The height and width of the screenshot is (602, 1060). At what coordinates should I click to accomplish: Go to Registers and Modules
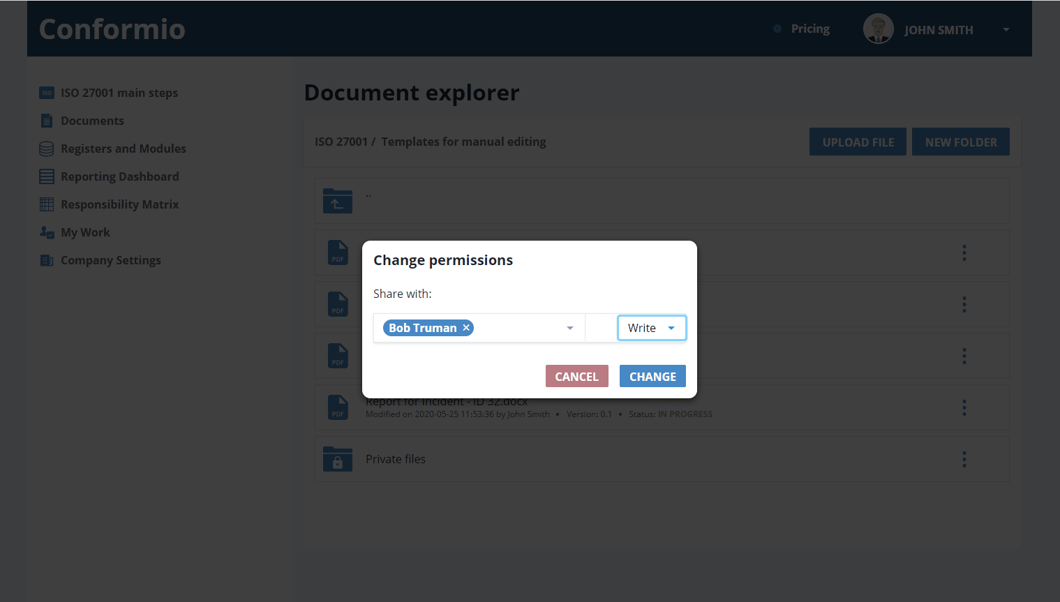pos(124,149)
